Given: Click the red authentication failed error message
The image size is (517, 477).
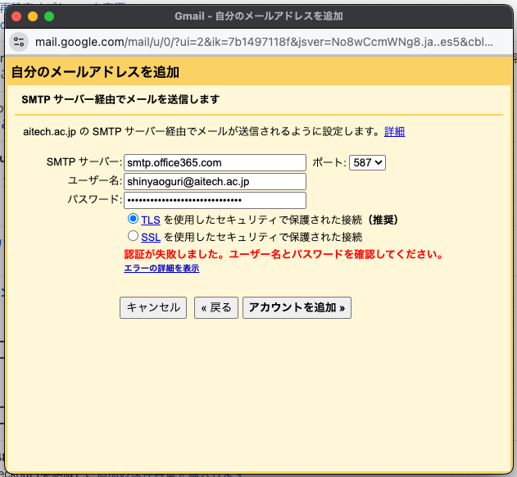Looking at the screenshot, I should point(283,254).
